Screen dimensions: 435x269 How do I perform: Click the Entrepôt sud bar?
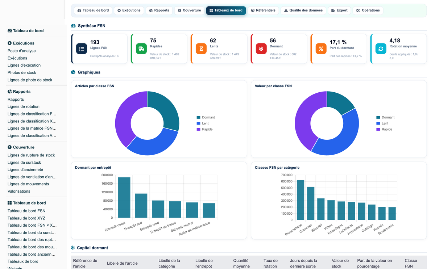(141, 206)
